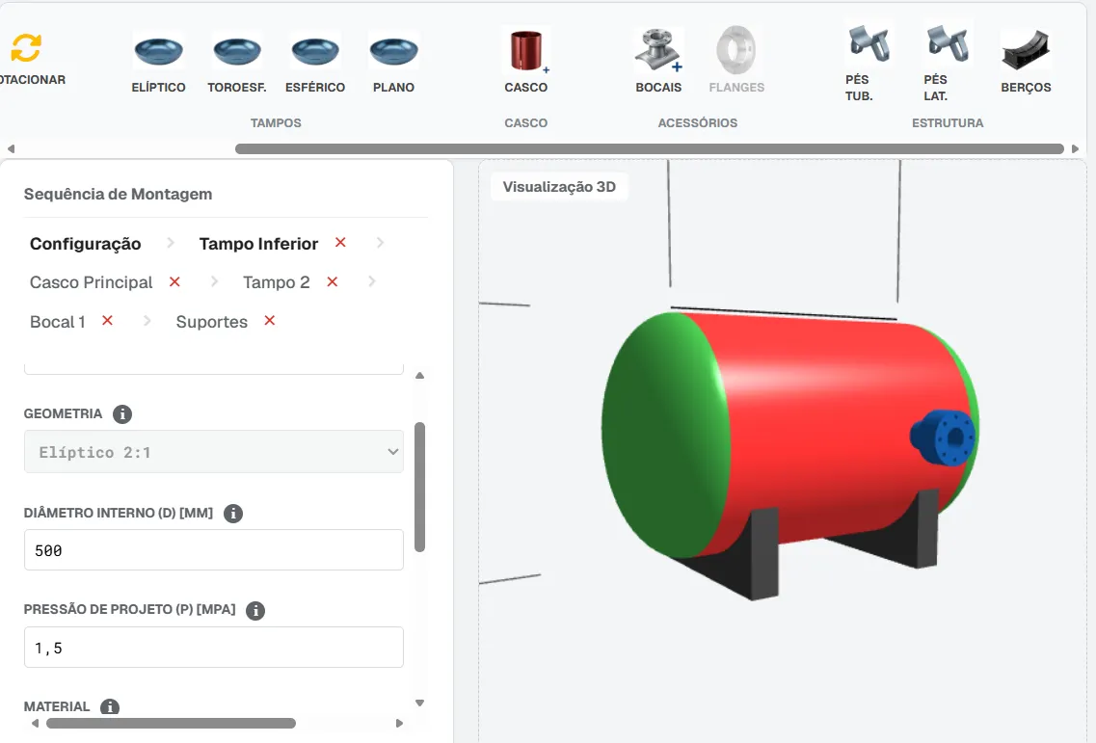
Task: Click form horizontal scroll left arrow
Action: pyautogui.click(x=35, y=724)
